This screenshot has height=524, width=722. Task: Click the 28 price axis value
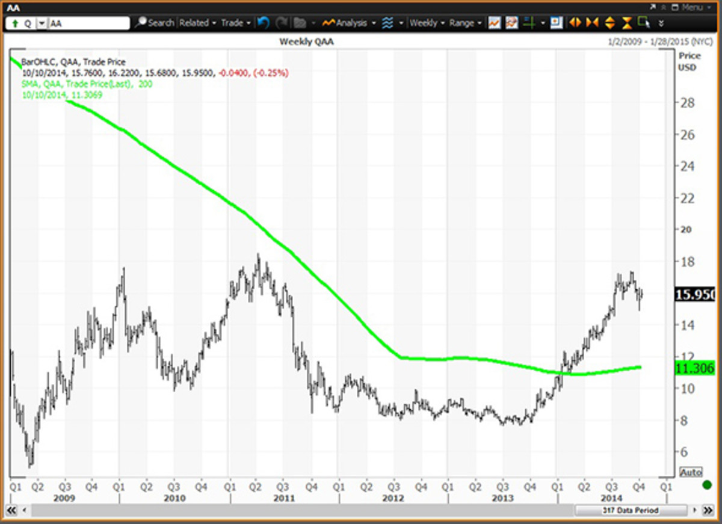[688, 103]
